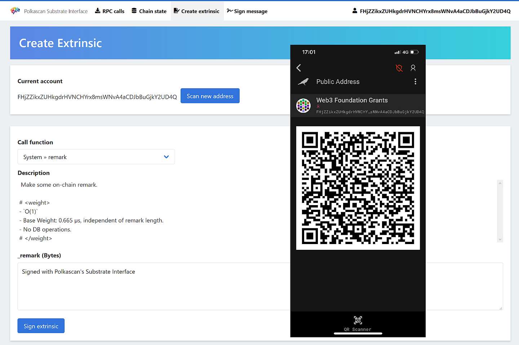Tap the profile icon in the phone header
519x345 pixels.
coord(413,68)
